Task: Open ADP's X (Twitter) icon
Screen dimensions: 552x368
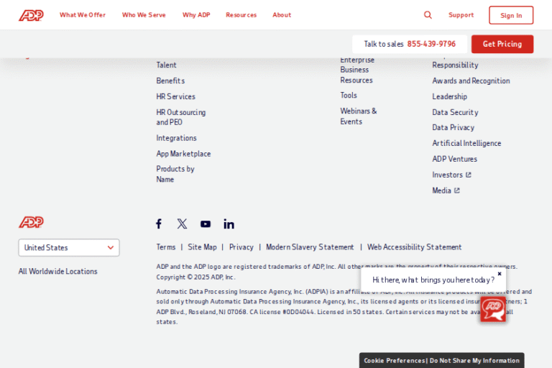Action: 182,224
